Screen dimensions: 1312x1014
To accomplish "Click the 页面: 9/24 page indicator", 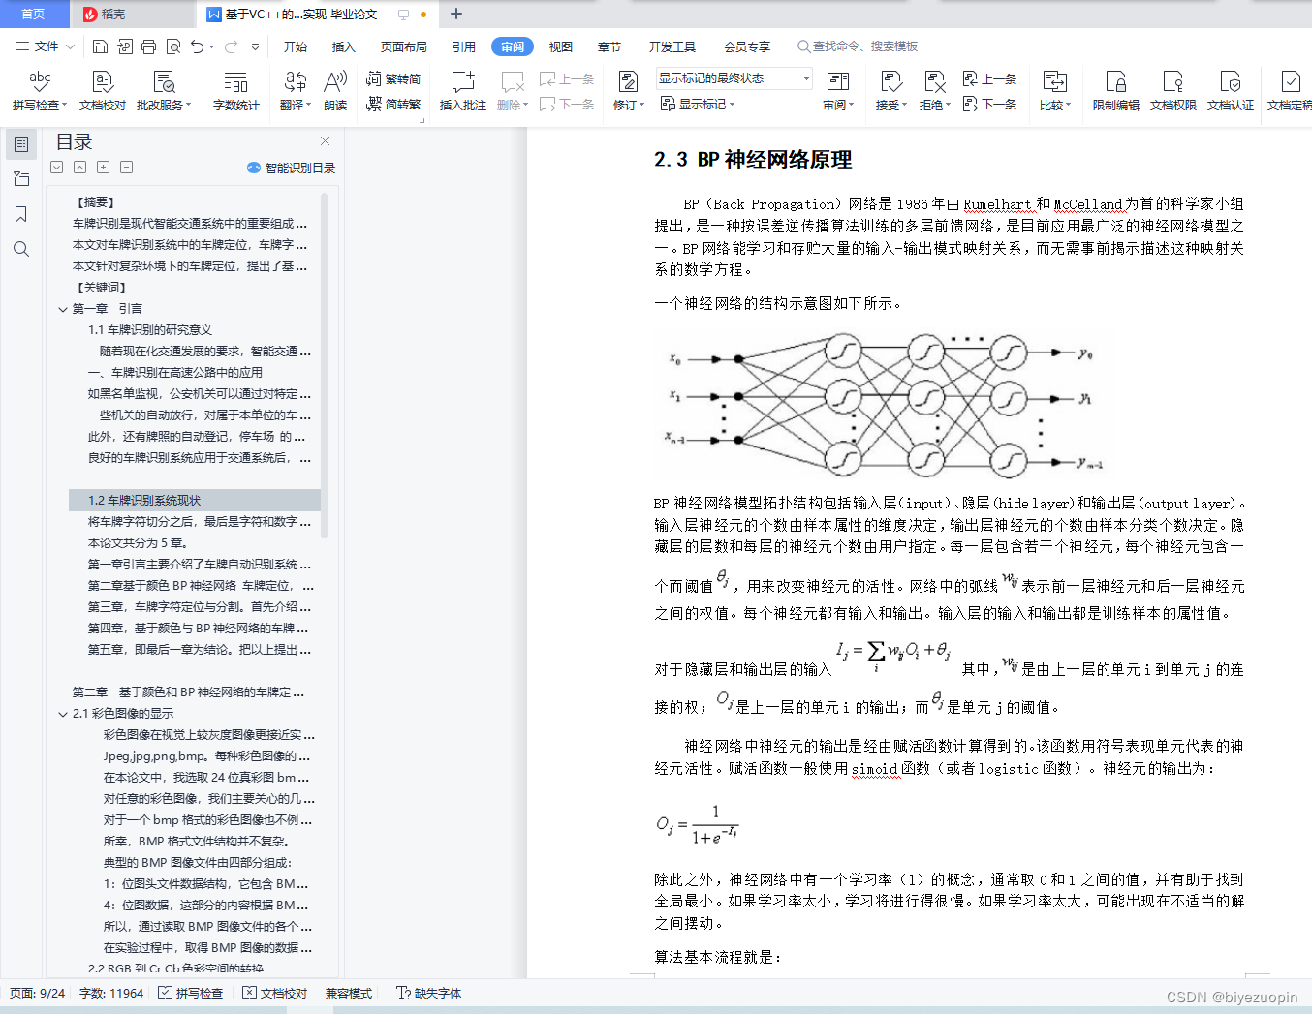I will coord(38,993).
